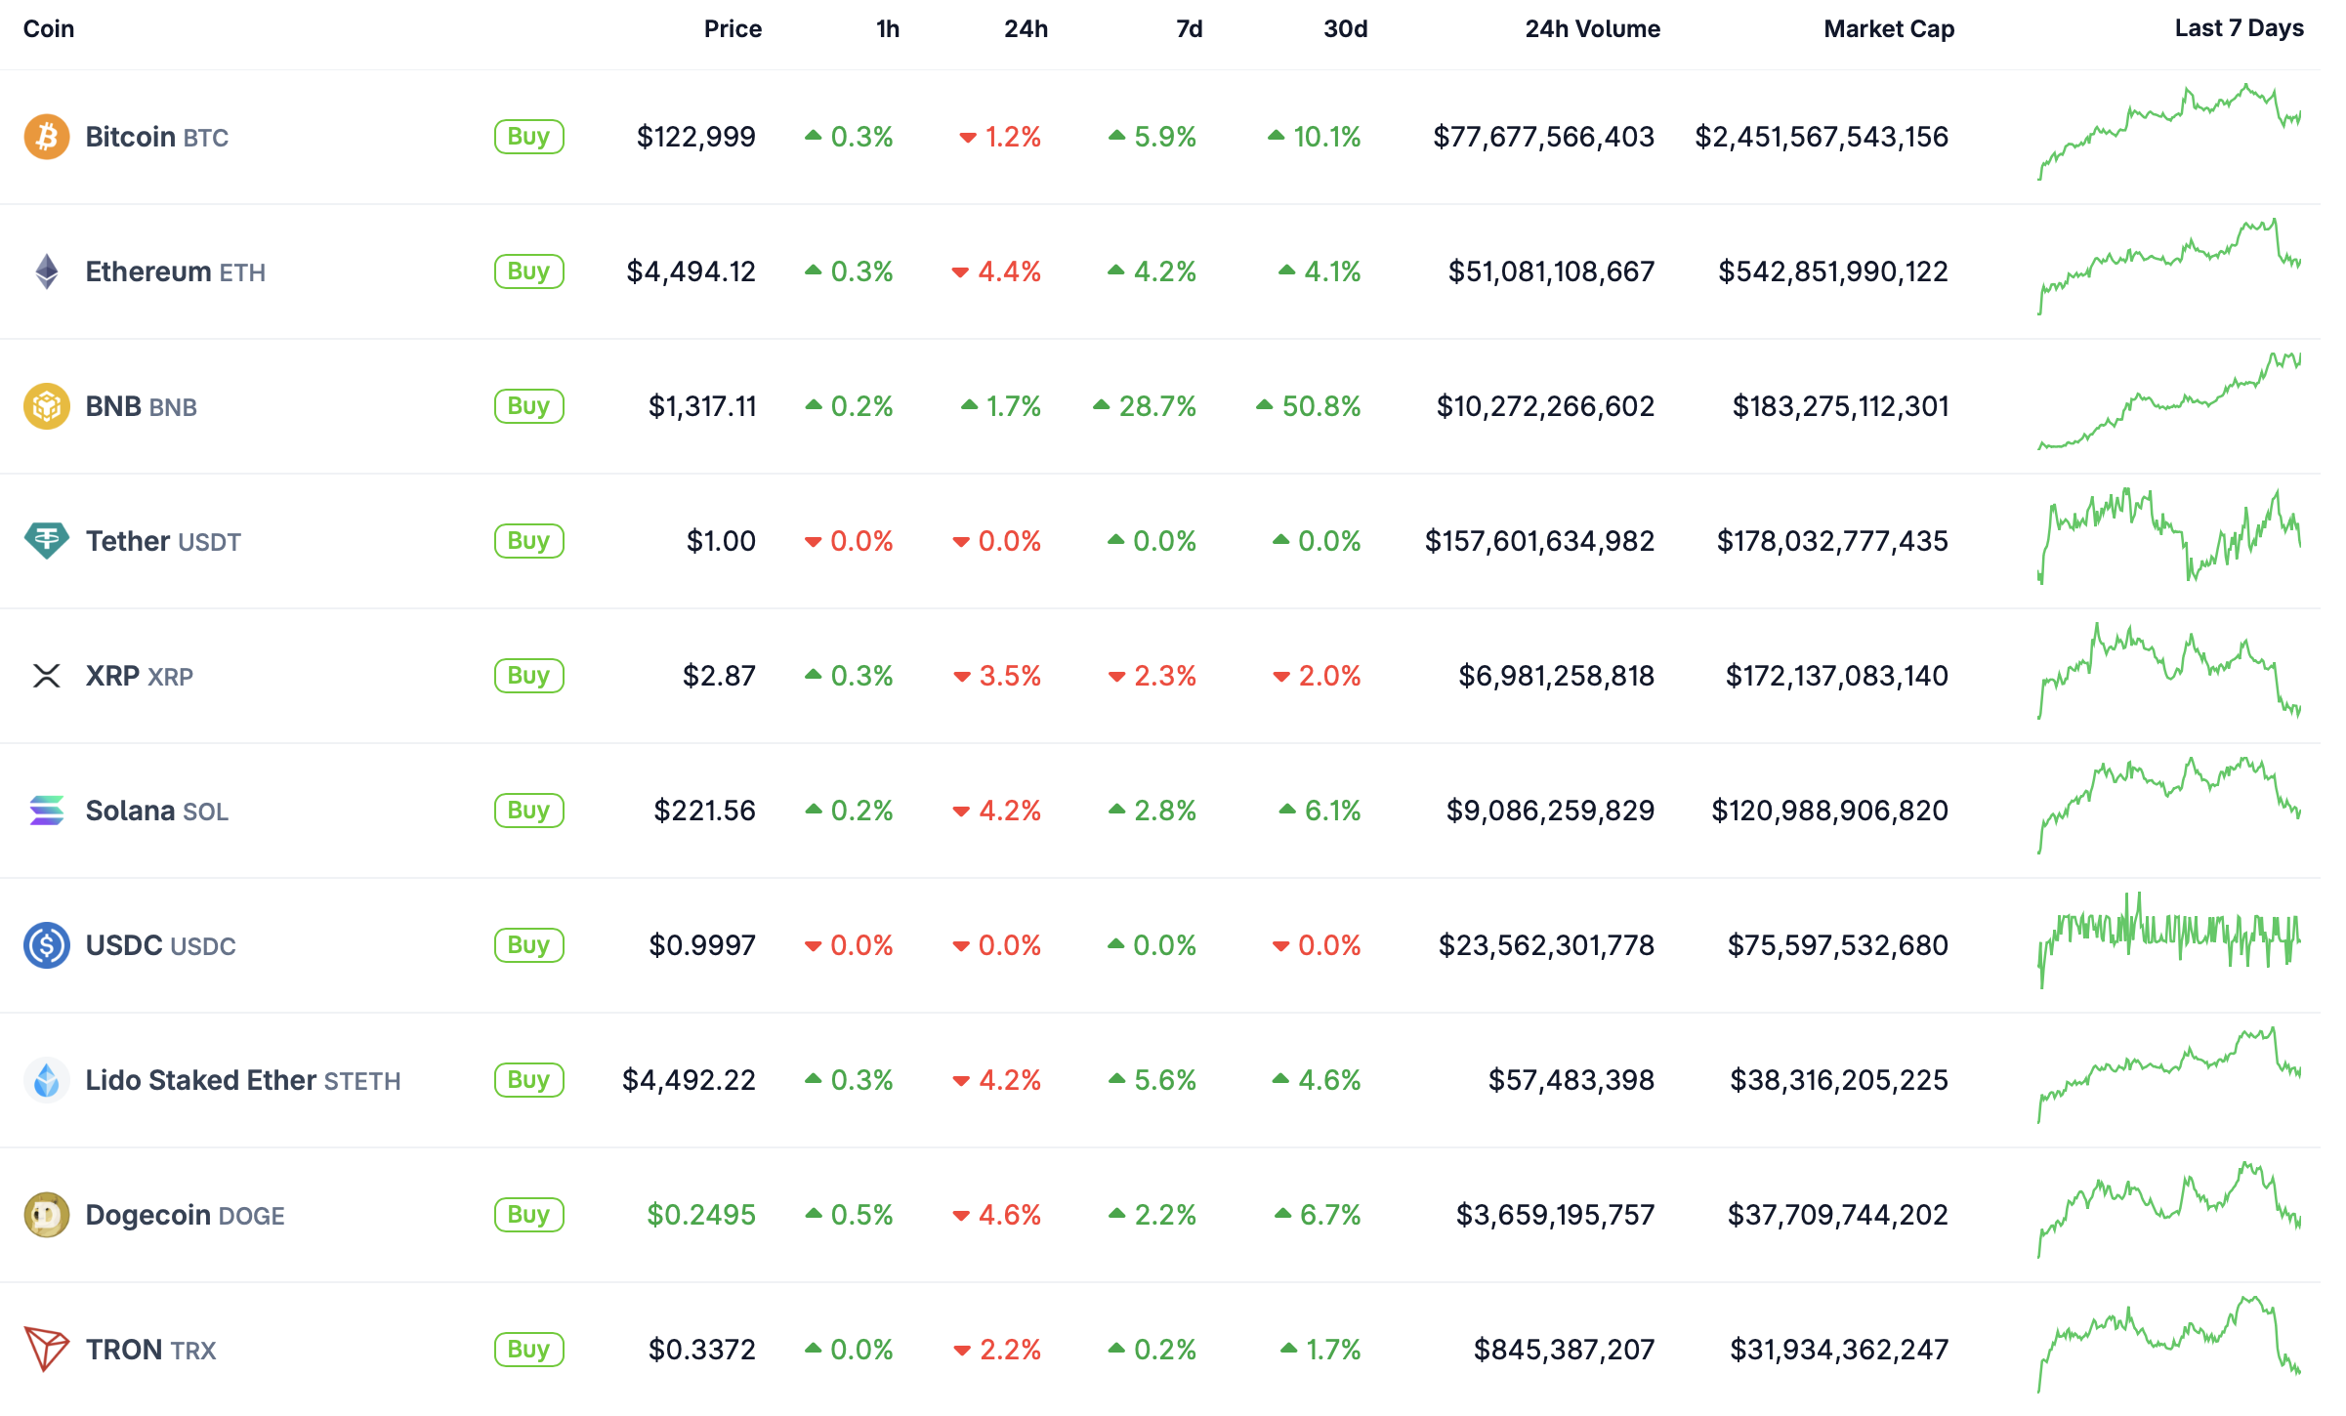Sort by Market Cap column header

pyautogui.click(x=1888, y=29)
